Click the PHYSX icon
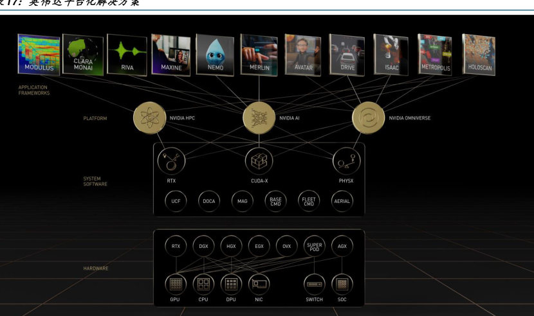The width and height of the screenshot is (534, 316). [346, 161]
